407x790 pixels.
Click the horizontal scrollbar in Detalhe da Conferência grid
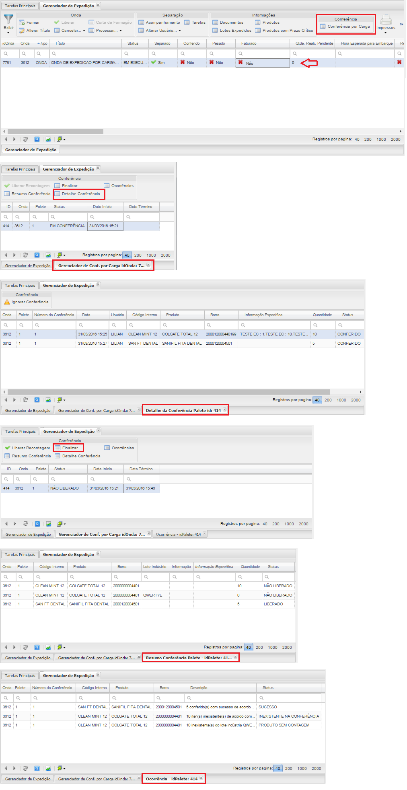click(169, 392)
